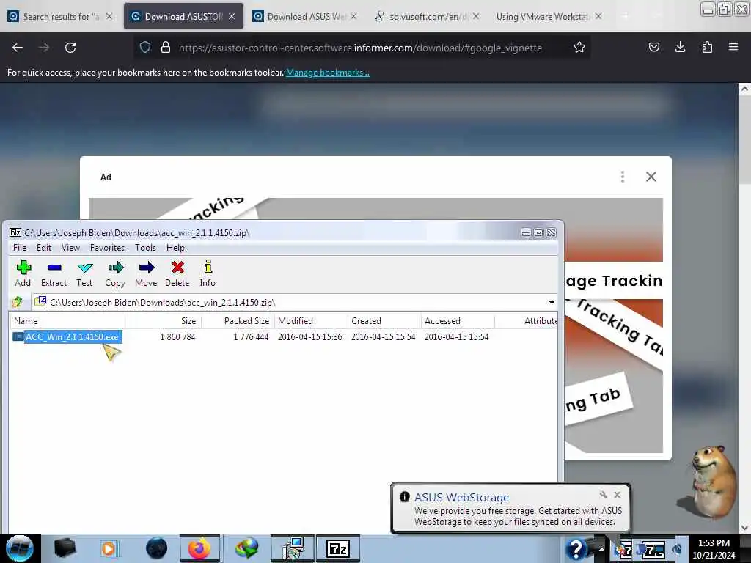Click the blue help question mark tray icon
The image size is (751, 563).
(x=576, y=548)
